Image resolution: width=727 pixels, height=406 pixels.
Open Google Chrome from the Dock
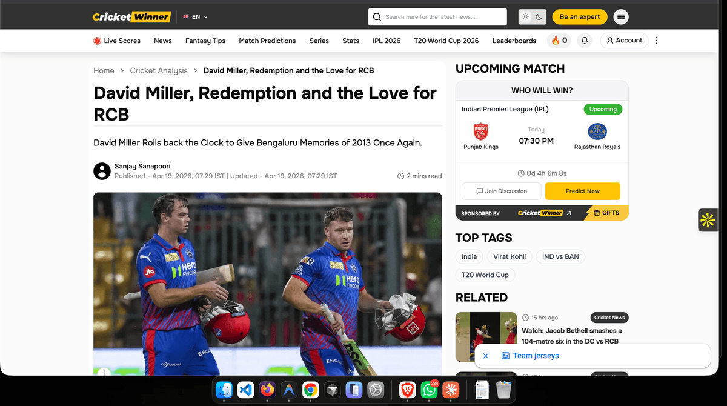point(311,390)
